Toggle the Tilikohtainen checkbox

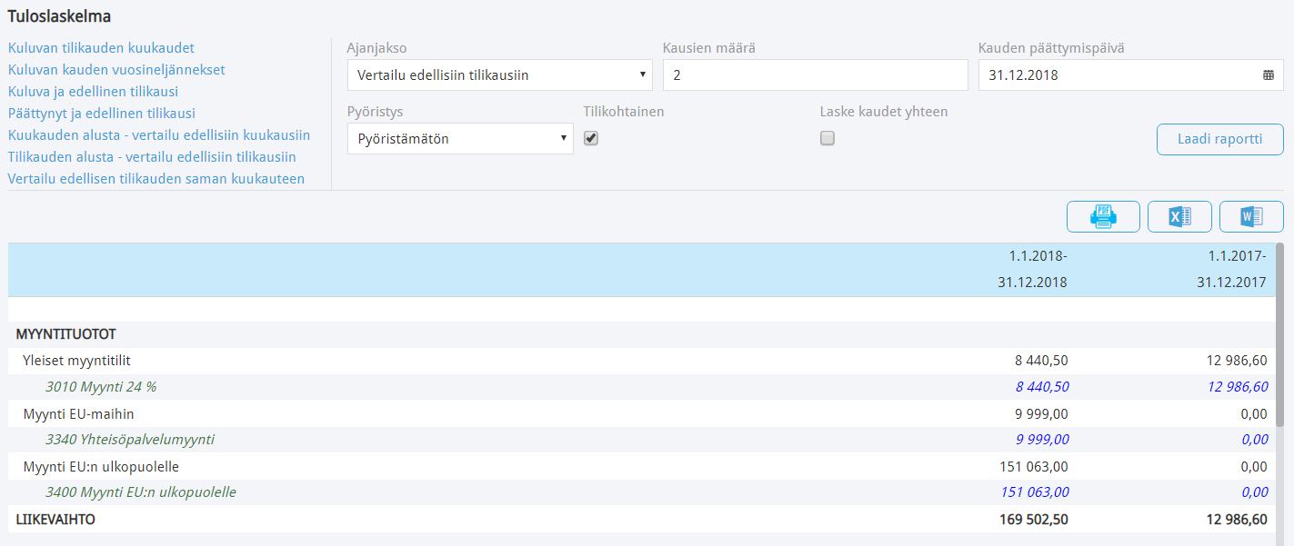tap(590, 138)
